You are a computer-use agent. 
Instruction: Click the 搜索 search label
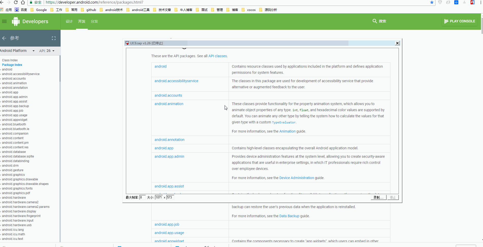click(x=383, y=21)
